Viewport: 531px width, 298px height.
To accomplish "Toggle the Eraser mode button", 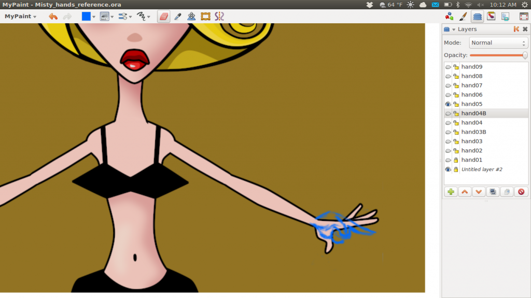I will 163,16.
